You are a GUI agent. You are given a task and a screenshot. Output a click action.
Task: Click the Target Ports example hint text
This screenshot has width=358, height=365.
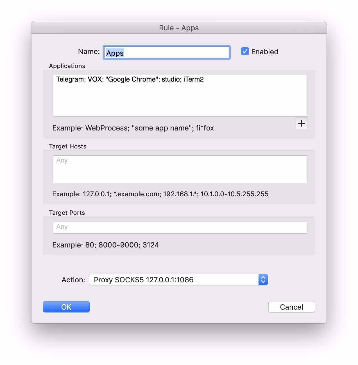[106, 245]
